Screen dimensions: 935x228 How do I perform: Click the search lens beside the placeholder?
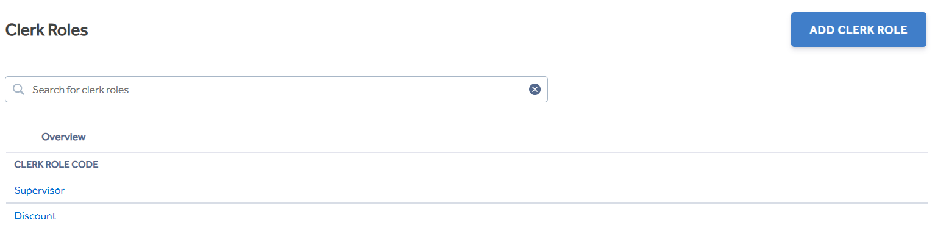point(19,90)
